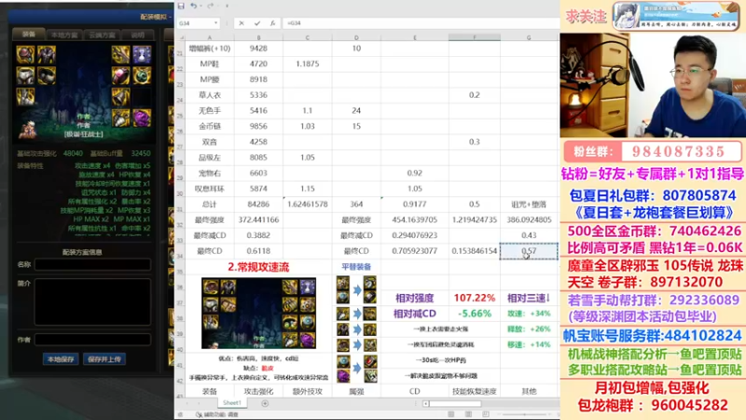Open 装备 tab in gear simulator window
This screenshot has height=420, width=746.
29,35
